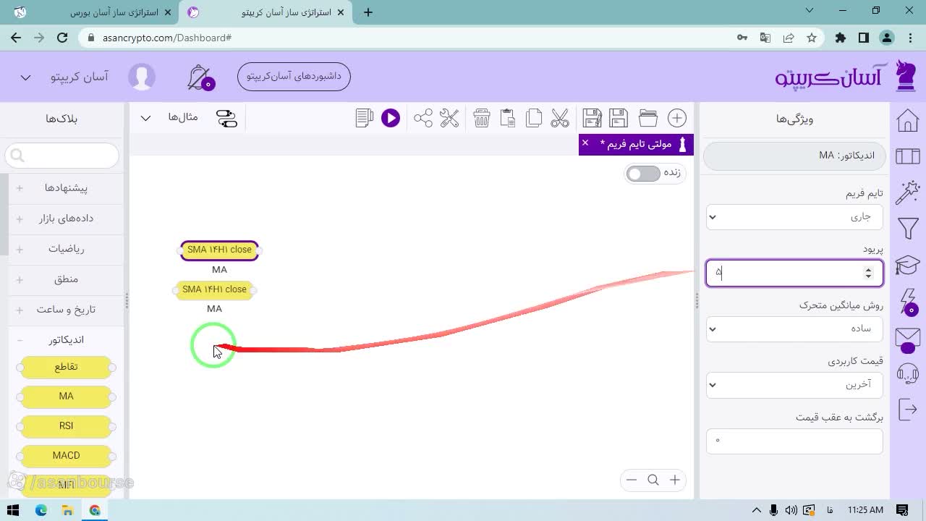
Task: Open the folder icon in toolbar
Action: [x=648, y=118]
